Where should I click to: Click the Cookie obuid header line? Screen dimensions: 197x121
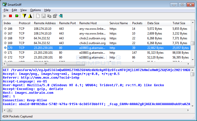pyautogui.click(x=96, y=104)
